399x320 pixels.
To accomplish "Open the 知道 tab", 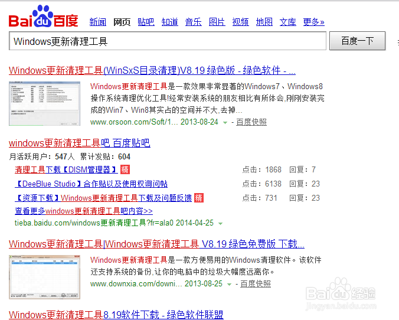I will [x=170, y=22].
